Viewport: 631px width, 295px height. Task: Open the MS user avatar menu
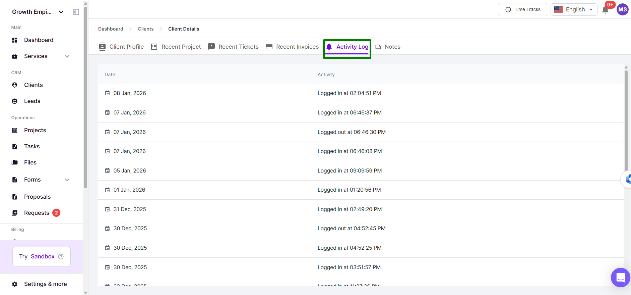(x=622, y=9)
